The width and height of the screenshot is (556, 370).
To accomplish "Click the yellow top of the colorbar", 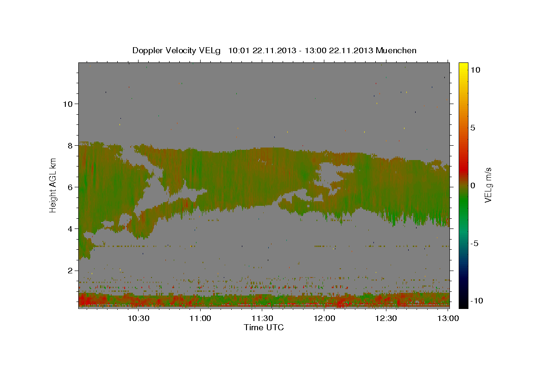I will 463,66.
